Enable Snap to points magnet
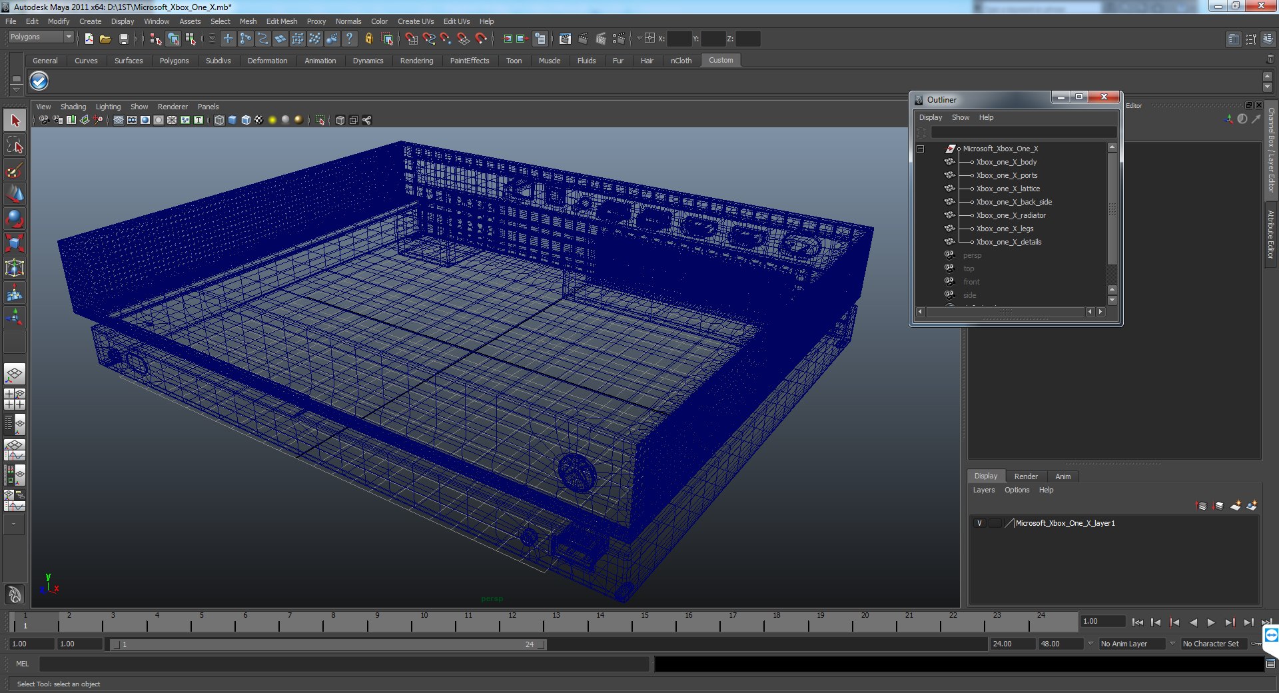 point(446,39)
